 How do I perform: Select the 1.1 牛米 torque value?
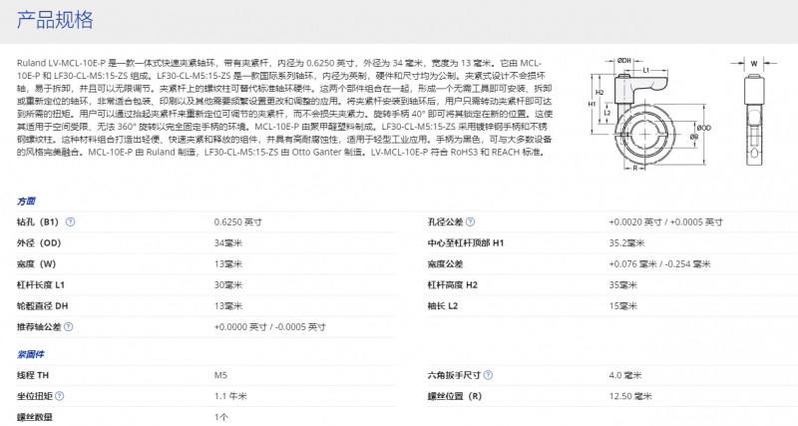click(x=230, y=396)
